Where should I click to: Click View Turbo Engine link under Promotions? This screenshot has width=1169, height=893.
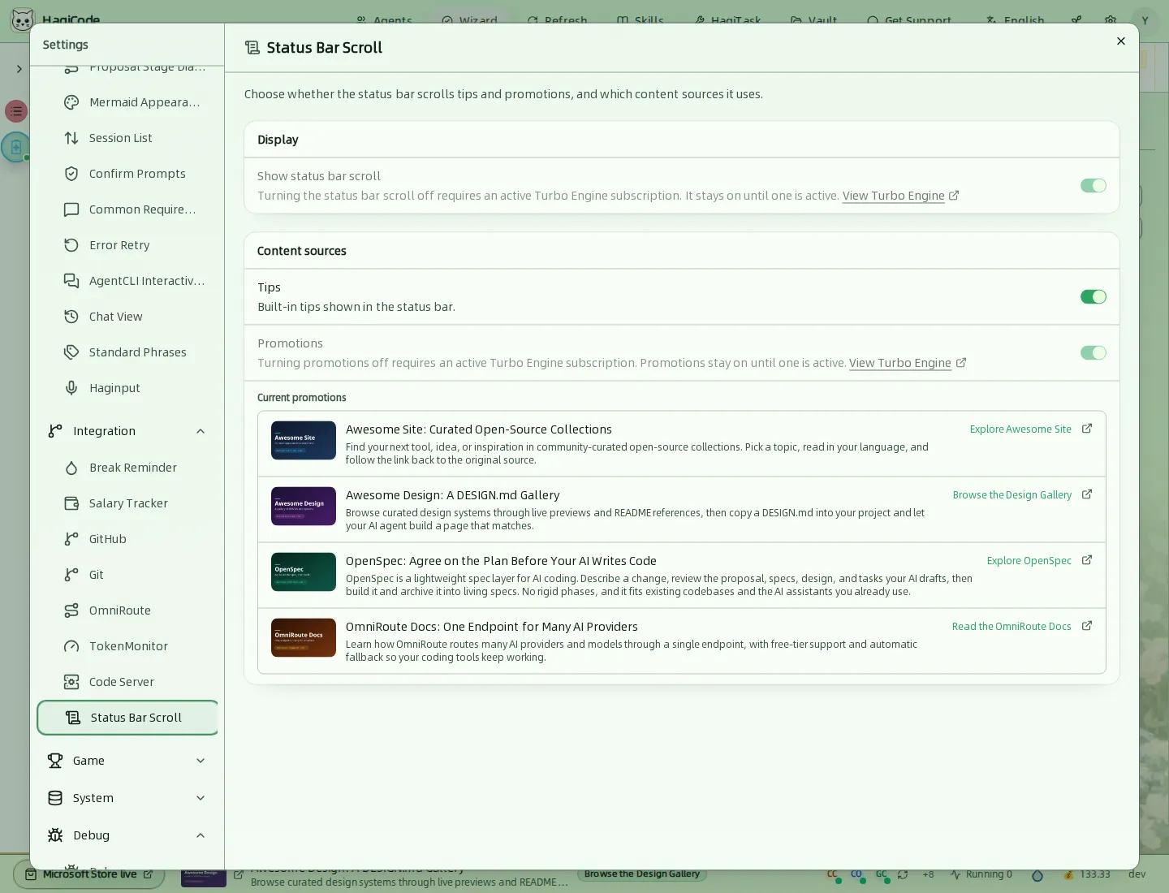[907, 363]
